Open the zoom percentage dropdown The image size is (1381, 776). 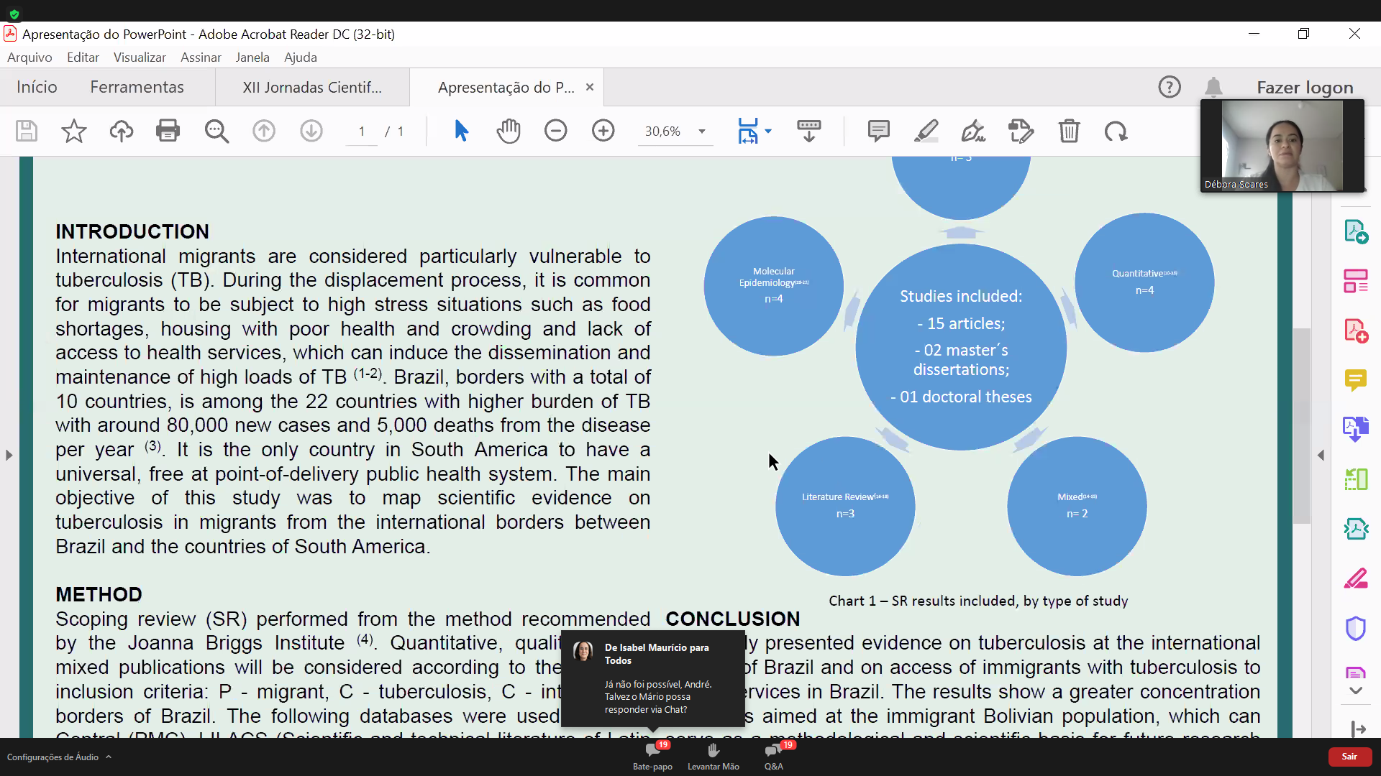(702, 131)
